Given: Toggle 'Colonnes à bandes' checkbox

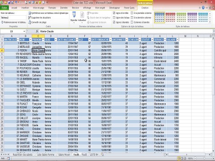Looking at the screenshot, I should (132, 22).
